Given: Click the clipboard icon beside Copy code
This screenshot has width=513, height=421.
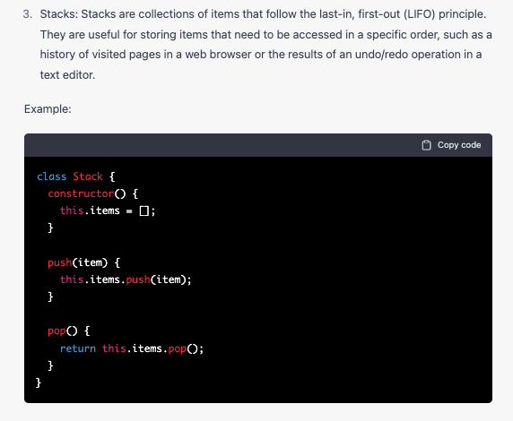Looking at the screenshot, I should (x=426, y=145).
